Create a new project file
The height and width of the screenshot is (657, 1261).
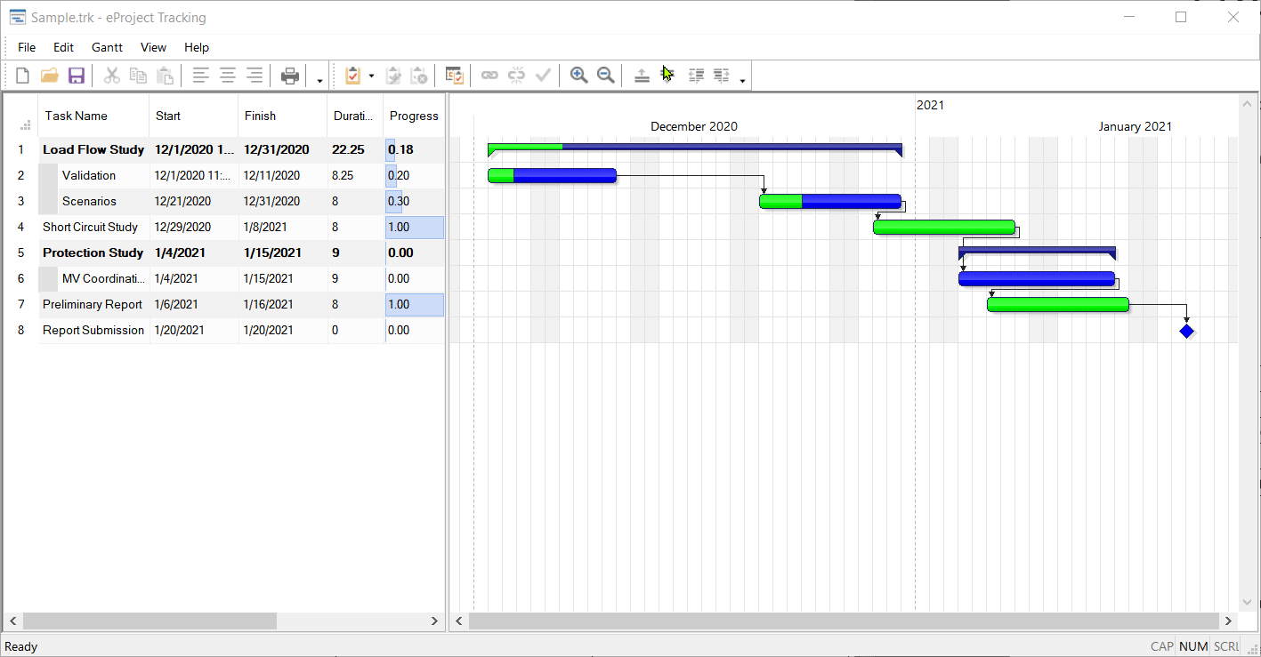pos(21,75)
